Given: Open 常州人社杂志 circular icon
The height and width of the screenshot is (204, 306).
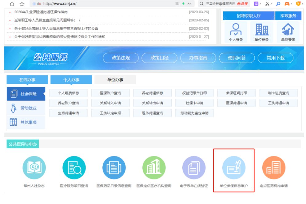Looking at the screenshot, I should [34, 168].
